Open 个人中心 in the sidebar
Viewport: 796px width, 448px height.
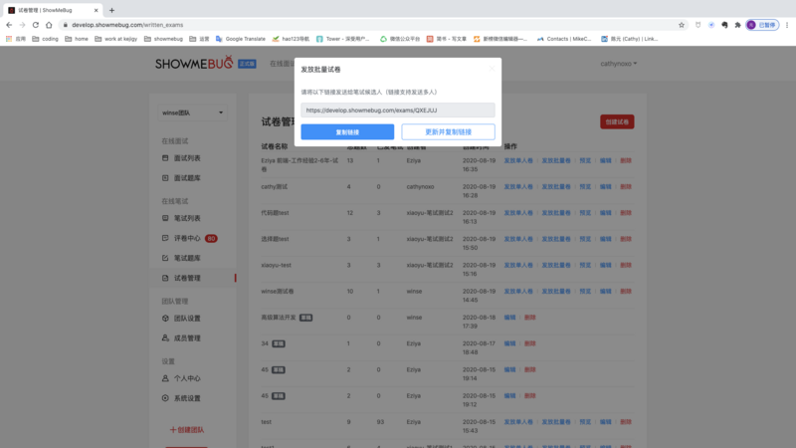[x=187, y=378]
